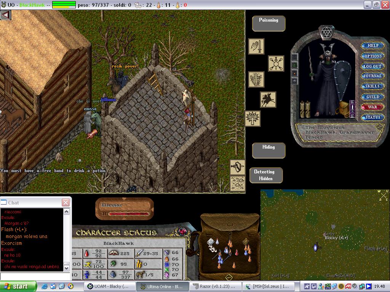The width and height of the screenshot is (390, 292).
Task: Click 'Flash (+L+):' chat name
Action: tap(14, 229)
